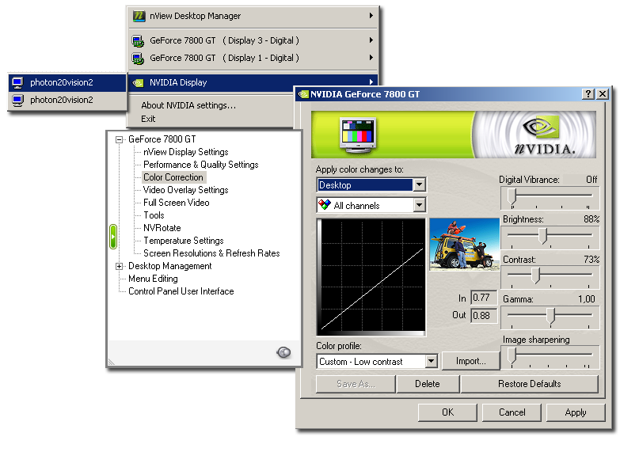Click the gamma curve graph
The height and width of the screenshot is (452, 620).
click(x=373, y=275)
